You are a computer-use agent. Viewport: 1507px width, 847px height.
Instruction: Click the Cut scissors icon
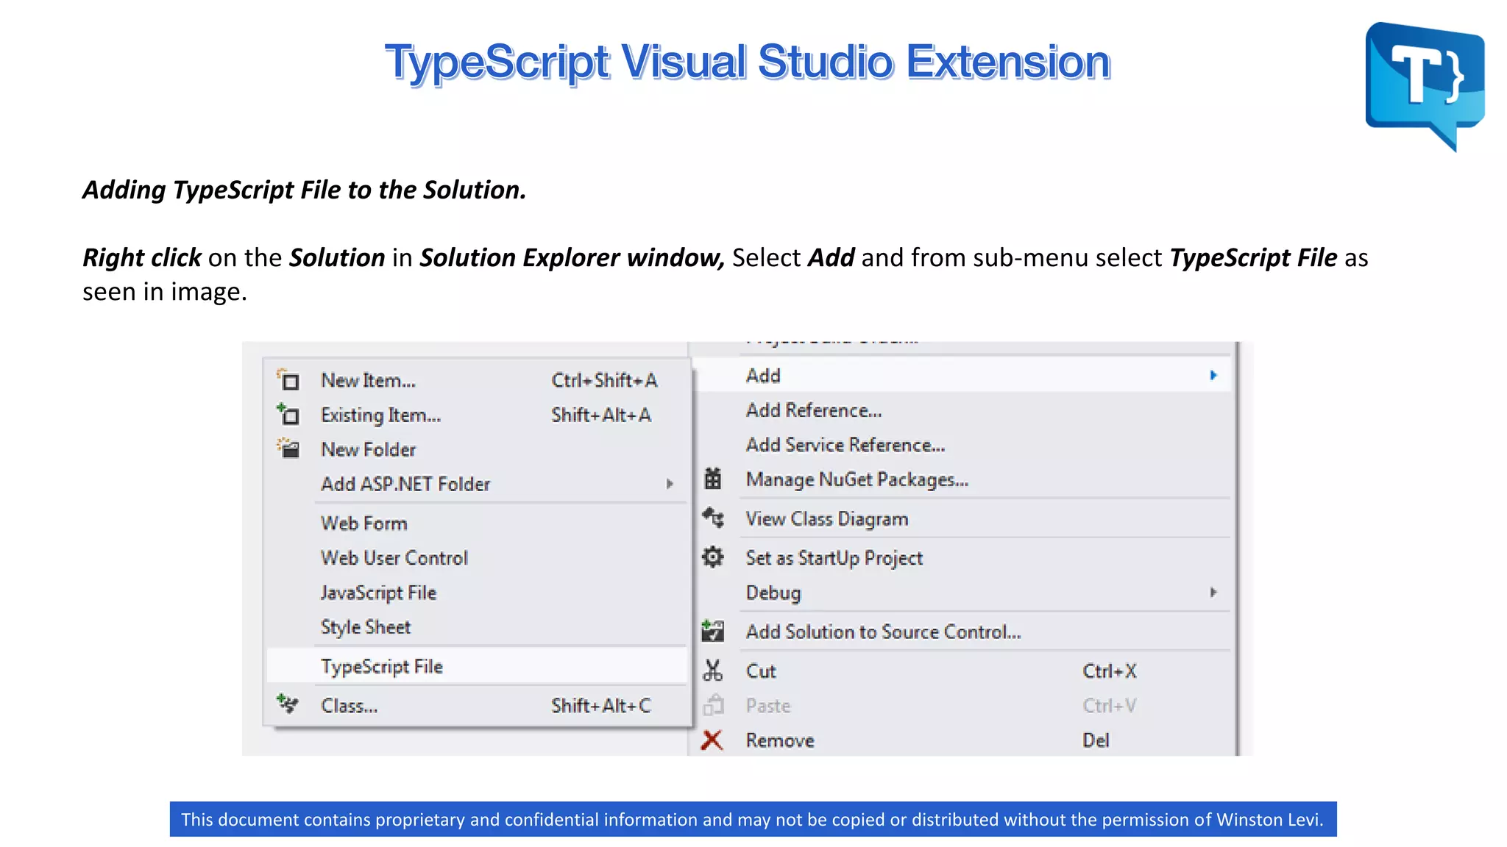coord(712,670)
